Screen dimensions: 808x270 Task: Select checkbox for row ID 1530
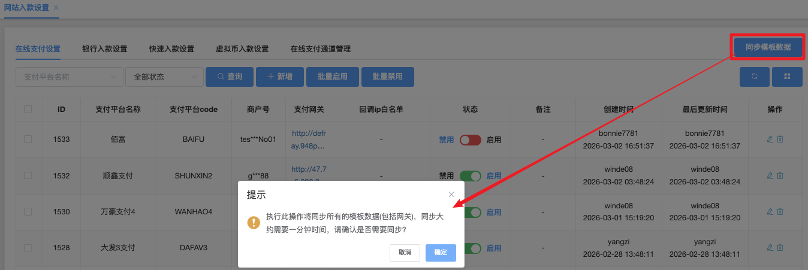[28, 211]
